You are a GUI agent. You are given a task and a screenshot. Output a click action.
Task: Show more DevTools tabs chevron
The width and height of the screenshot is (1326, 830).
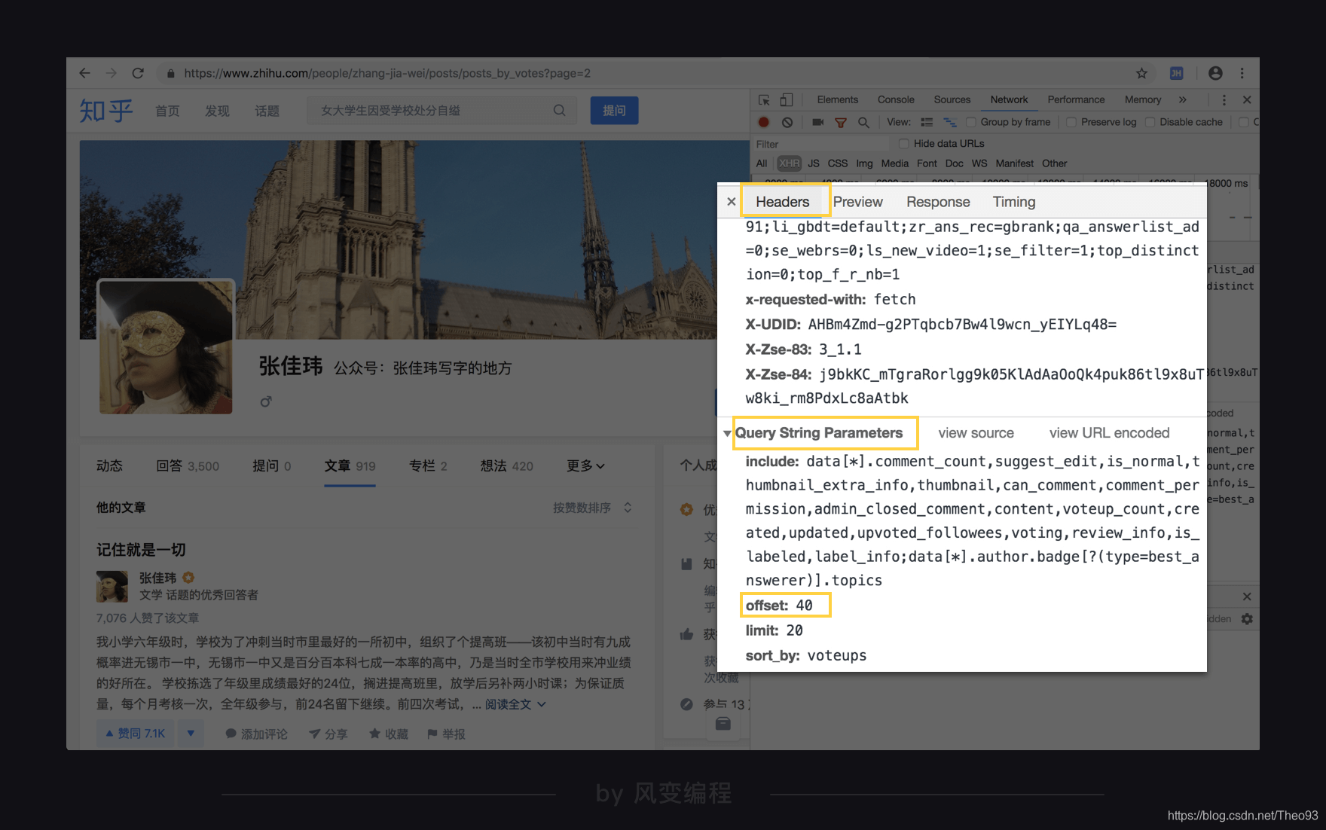tap(1182, 99)
